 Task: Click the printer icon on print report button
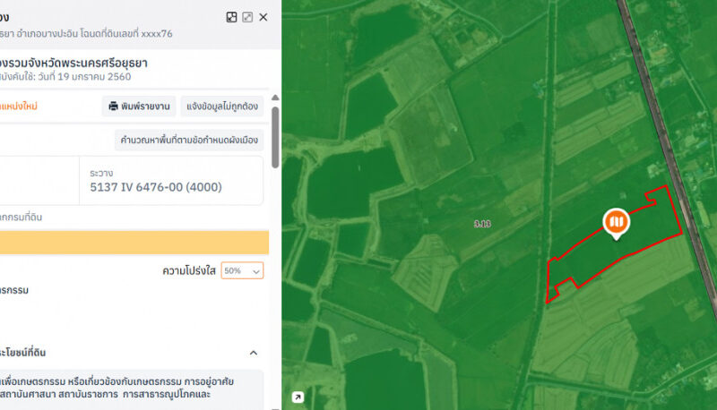pos(113,106)
